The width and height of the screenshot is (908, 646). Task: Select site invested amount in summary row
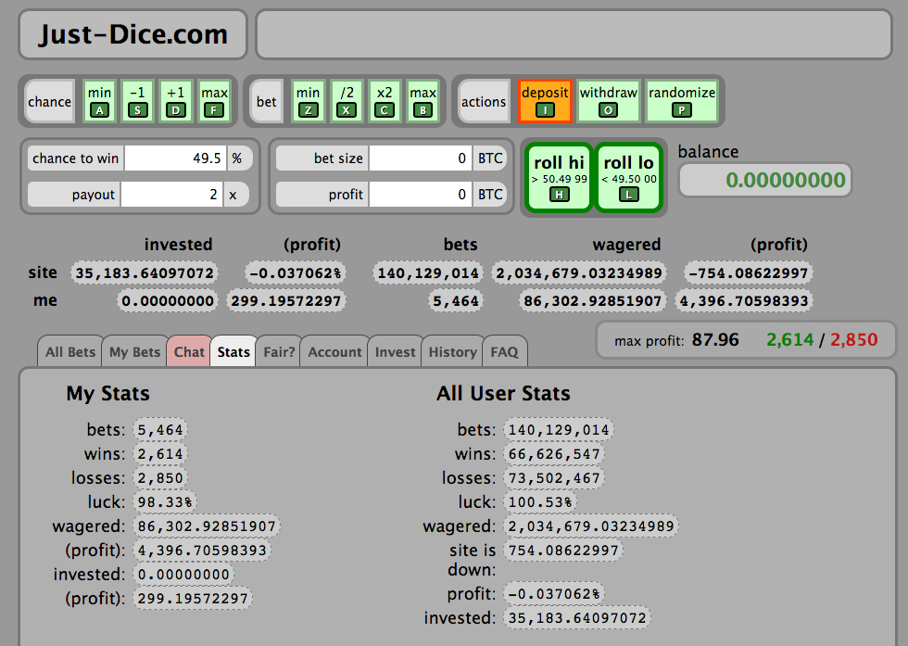(x=145, y=272)
